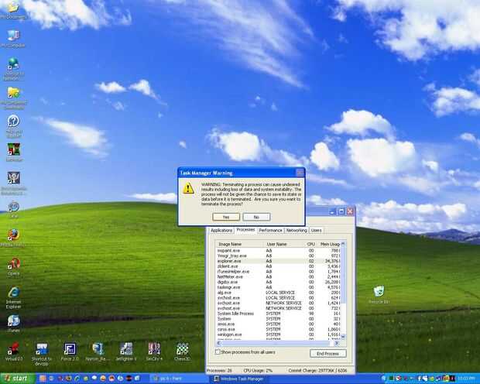
Task: Click the system tray clock
Action: 468,379
